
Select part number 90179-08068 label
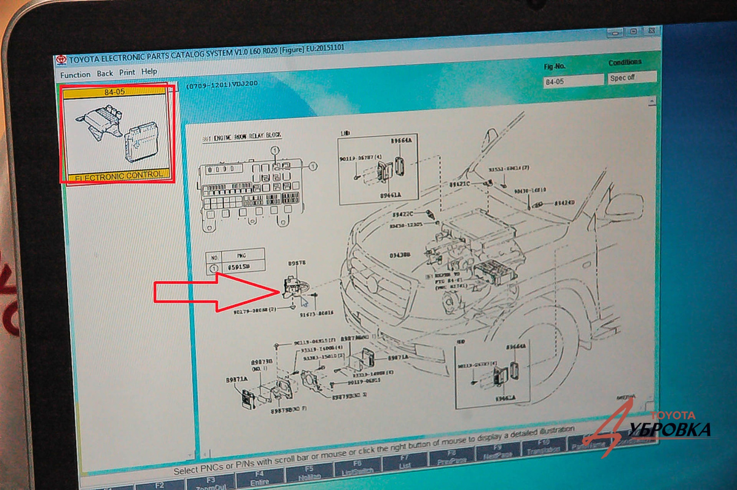point(254,311)
